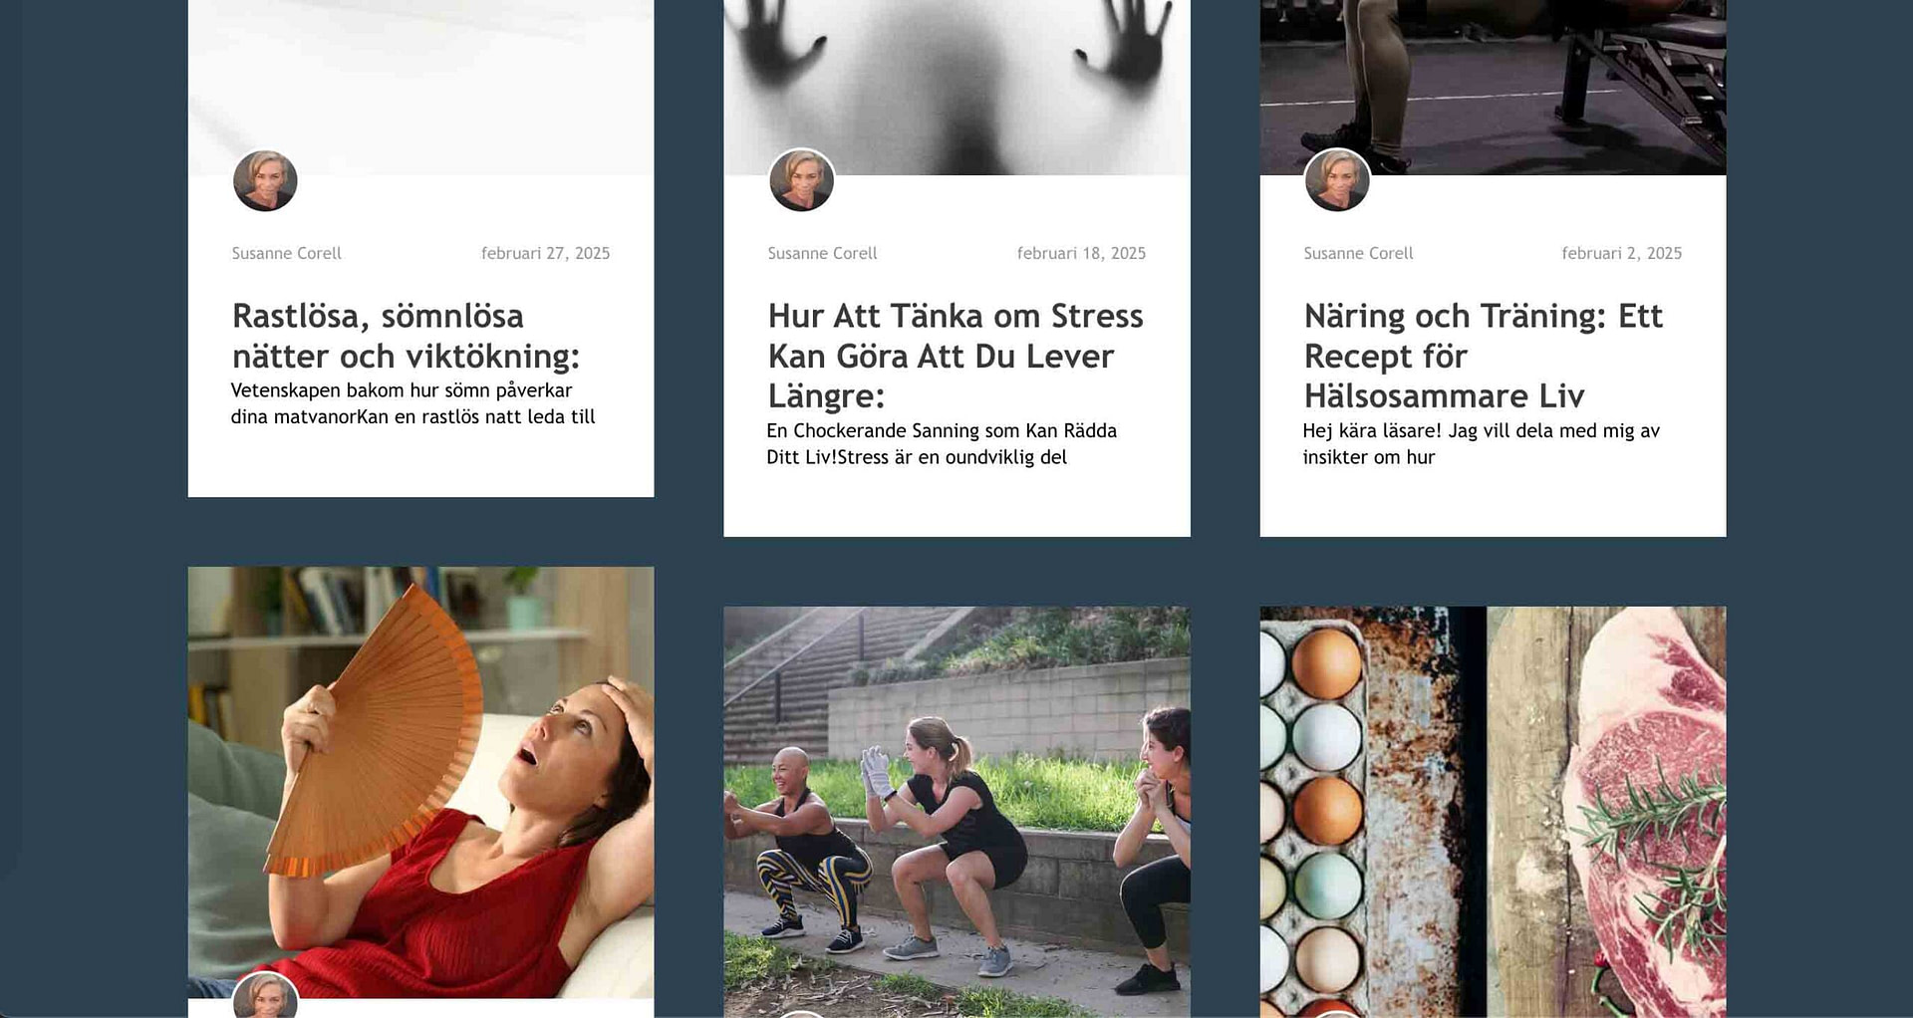The image size is (1913, 1018).
Task: Click gym bench image on right card
Action: (x=1493, y=88)
